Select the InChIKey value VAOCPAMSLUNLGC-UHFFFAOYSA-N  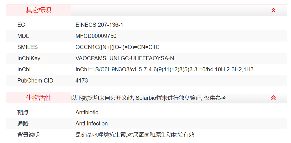(x=125, y=58)
